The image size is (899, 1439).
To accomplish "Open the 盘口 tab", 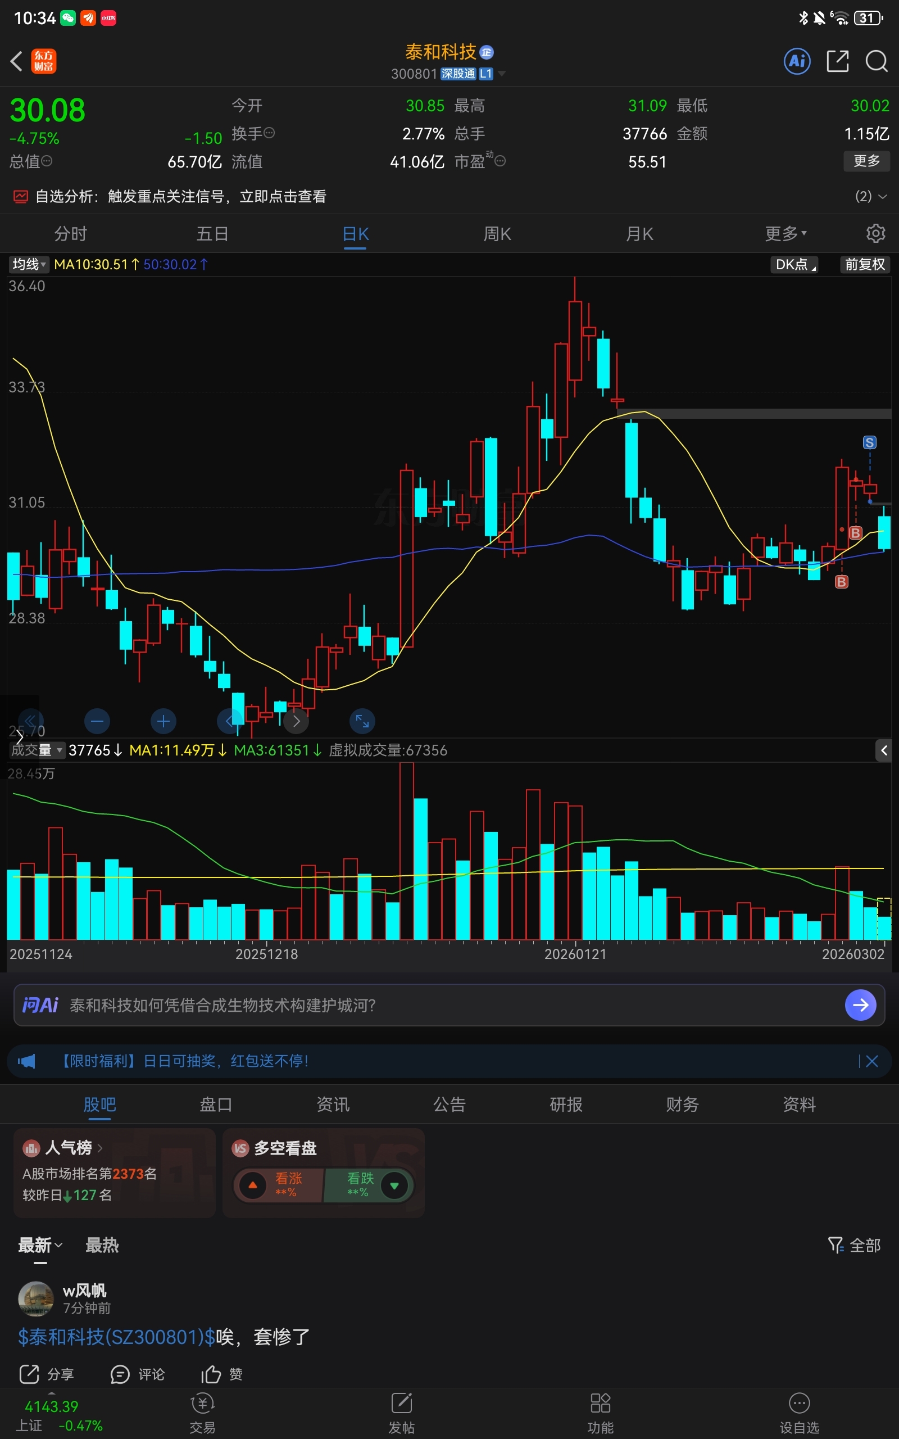I will tap(216, 1104).
